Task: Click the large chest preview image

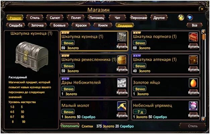Action: [x=32, y=56]
